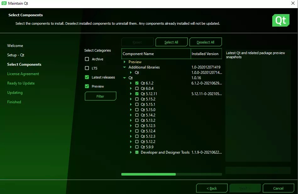This screenshot has height=194, width=298.
Task: Click the Qt logo in the header
Action: 280,20
